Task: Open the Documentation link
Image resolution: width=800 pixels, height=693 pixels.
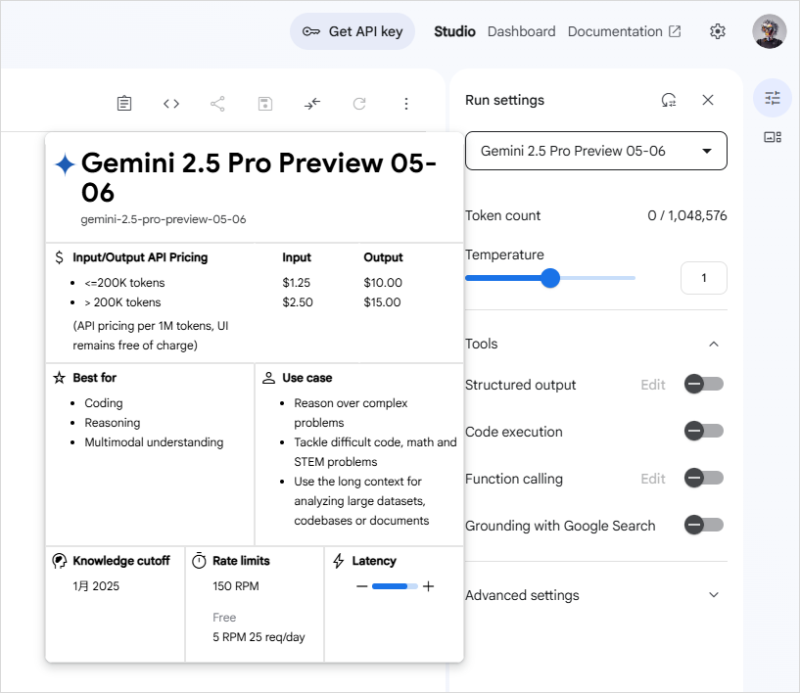Action: [624, 31]
